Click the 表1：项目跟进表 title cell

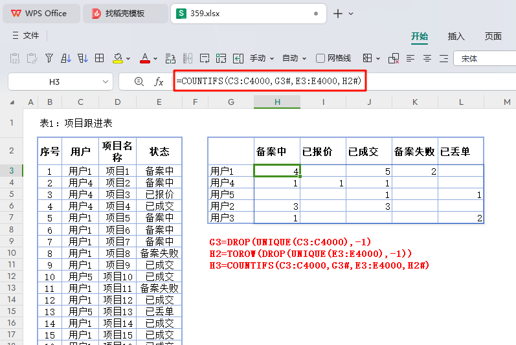76,124
